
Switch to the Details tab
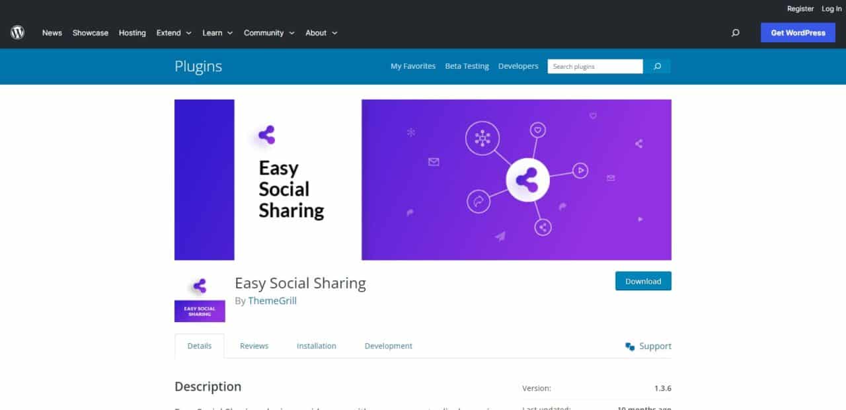pos(200,346)
